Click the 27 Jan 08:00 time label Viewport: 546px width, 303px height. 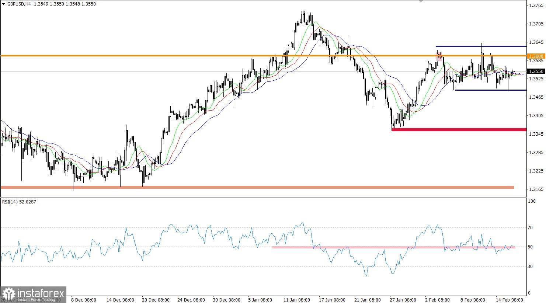403,300
